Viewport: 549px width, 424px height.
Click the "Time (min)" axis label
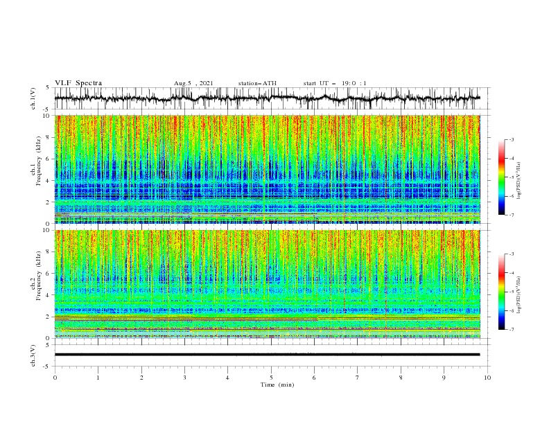pos(277,385)
